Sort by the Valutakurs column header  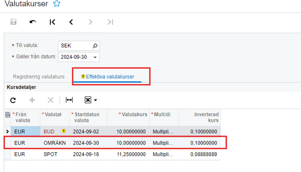133,115
